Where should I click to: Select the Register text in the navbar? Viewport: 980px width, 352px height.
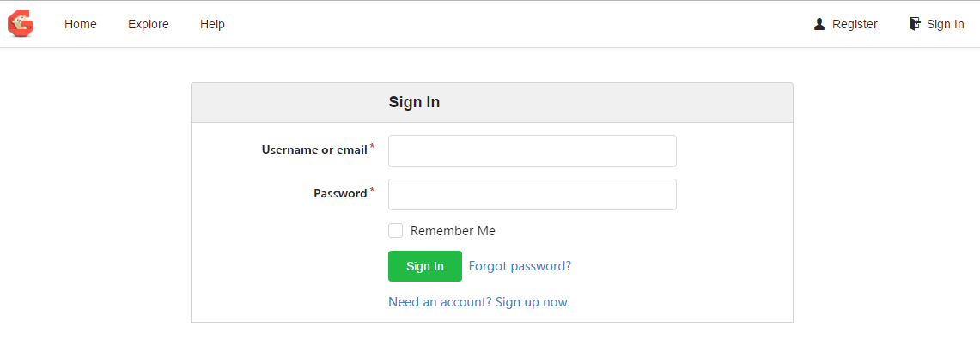pos(855,24)
